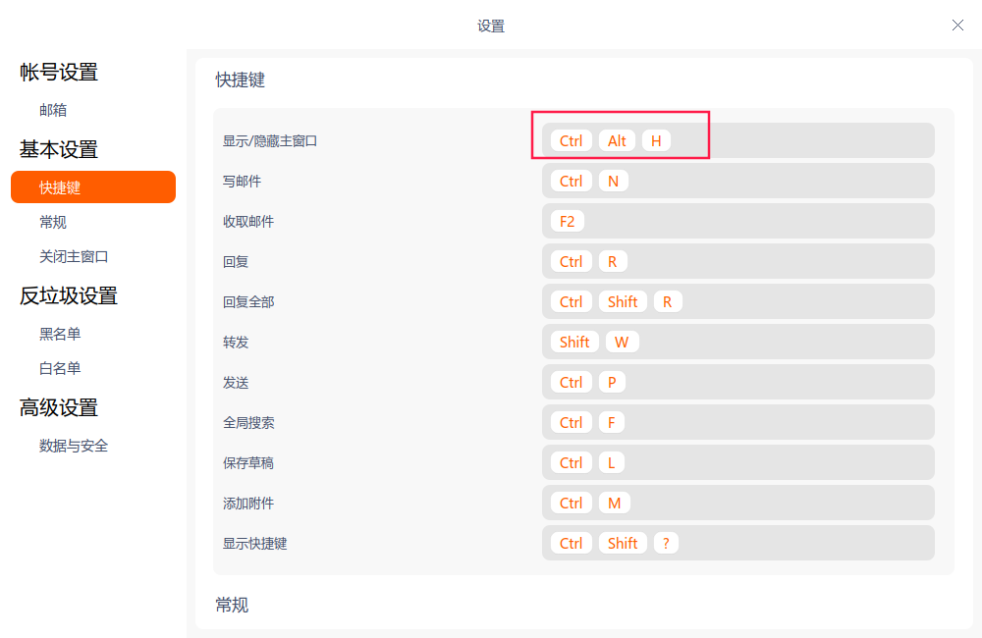This screenshot has height=638, width=982.
Task: Click the 显示快捷键 shortcut field
Action: 737,543
